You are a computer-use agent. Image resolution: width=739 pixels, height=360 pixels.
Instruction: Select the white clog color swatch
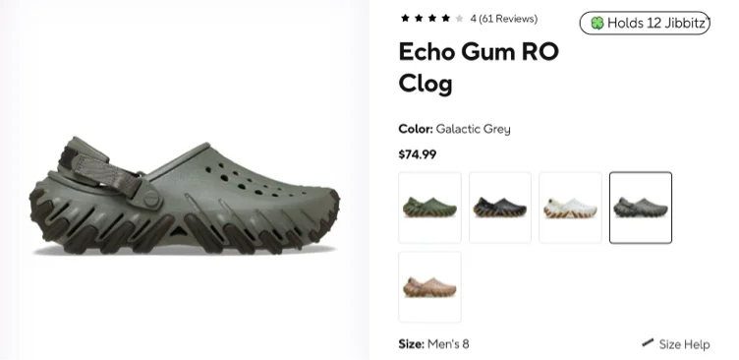[570, 208]
